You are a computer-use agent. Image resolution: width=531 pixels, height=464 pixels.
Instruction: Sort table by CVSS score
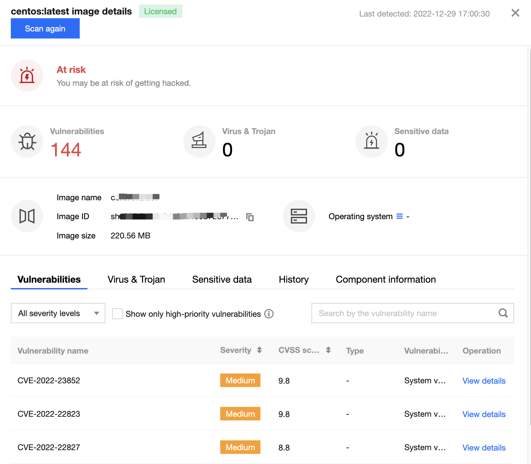click(328, 350)
